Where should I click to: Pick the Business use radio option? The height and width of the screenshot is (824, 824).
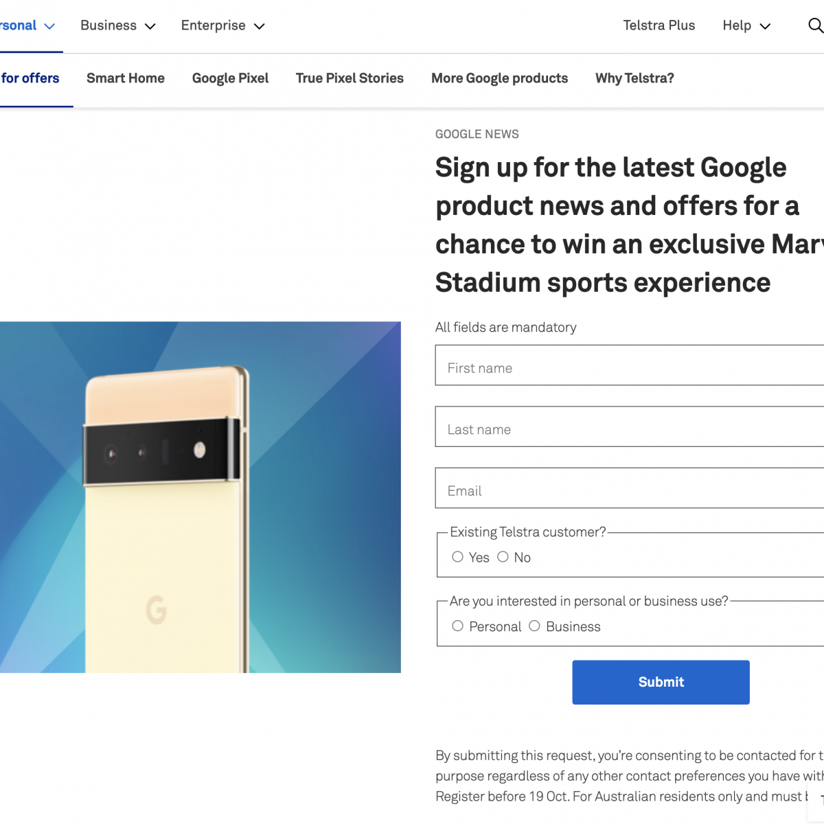(x=534, y=626)
